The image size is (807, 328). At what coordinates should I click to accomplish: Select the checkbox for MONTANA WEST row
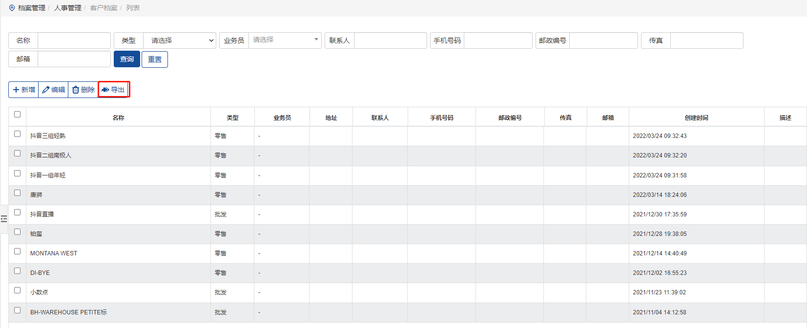pos(18,251)
